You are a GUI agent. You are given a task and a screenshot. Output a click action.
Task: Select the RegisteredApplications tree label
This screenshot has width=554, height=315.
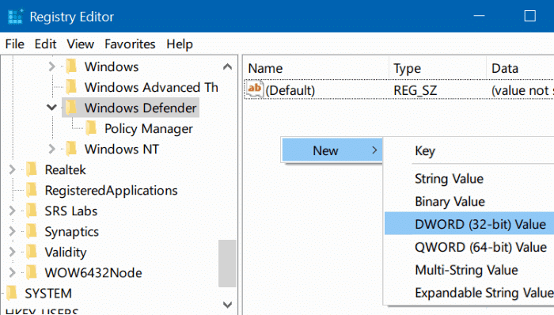click(111, 190)
